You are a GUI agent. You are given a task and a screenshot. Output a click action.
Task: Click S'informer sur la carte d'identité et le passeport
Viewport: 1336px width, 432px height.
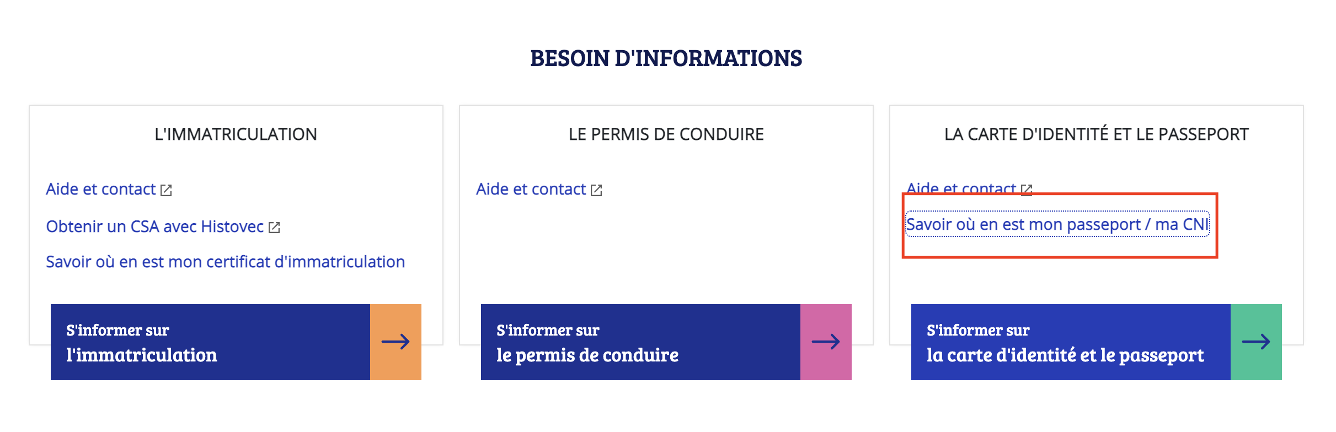pyautogui.click(x=1071, y=342)
